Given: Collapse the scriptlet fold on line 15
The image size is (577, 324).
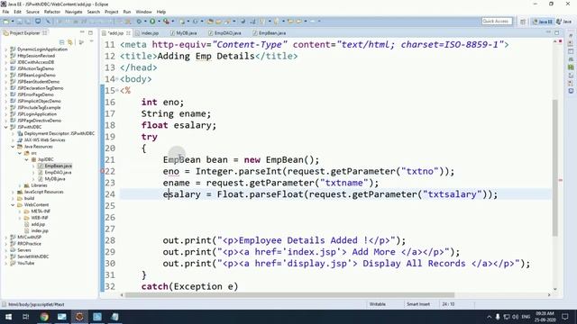Looking at the screenshot, I should pyautogui.click(x=117, y=90).
